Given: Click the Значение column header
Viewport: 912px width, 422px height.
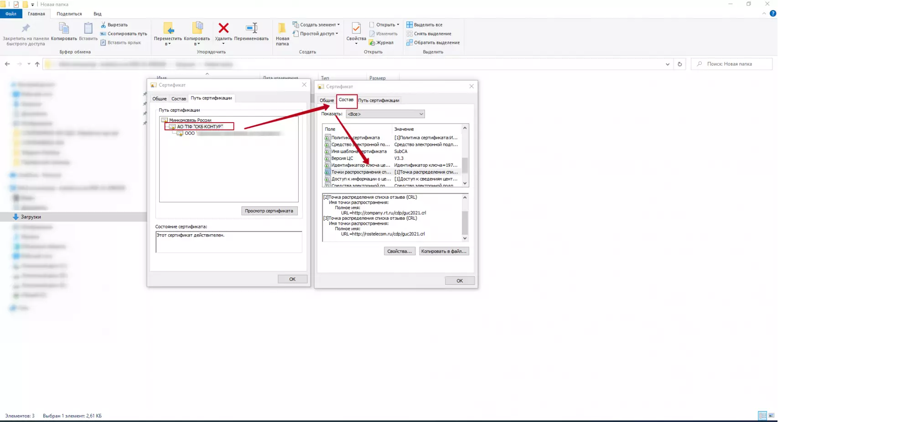Looking at the screenshot, I should [x=404, y=129].
